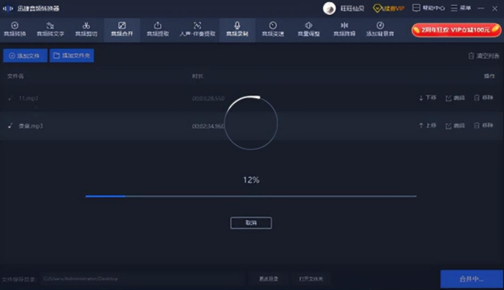
Task: Open the 菜单 hamburger menu
Action: pyautogui.click(x=461, y=8)
